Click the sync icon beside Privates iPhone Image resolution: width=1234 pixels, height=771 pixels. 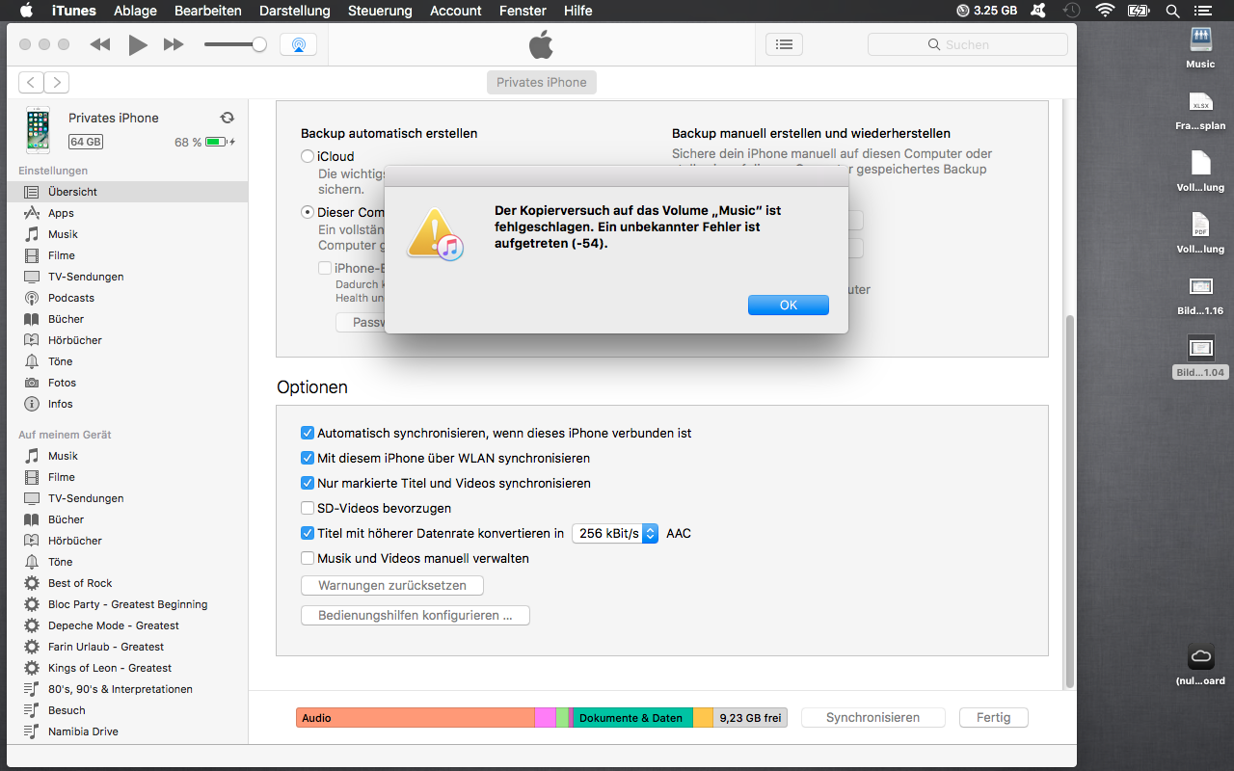[x=228, y=118]
